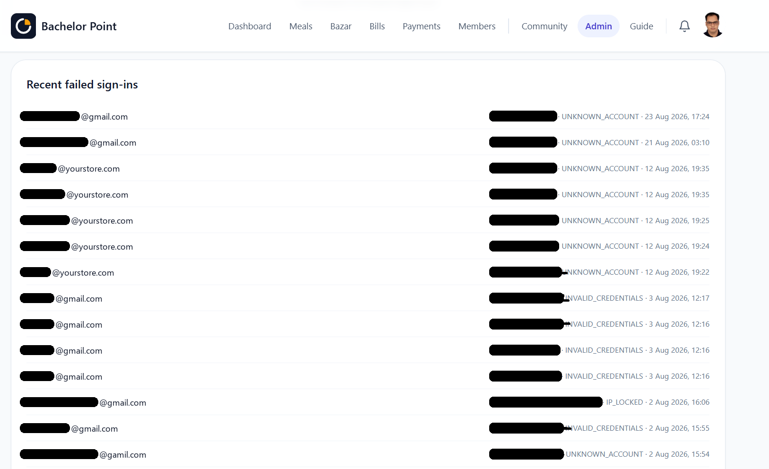The height and width of the screenshot is (469, 769).
Task: Click the Recent failed sign-ins heading
Action: click(82, 85)
